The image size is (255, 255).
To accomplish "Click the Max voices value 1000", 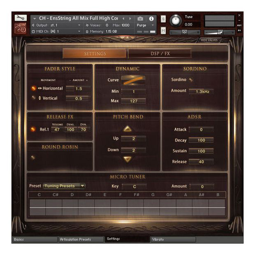I will [125, 25].
